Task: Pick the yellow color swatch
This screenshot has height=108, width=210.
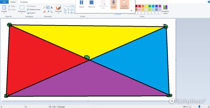Action: pos(147,6)
